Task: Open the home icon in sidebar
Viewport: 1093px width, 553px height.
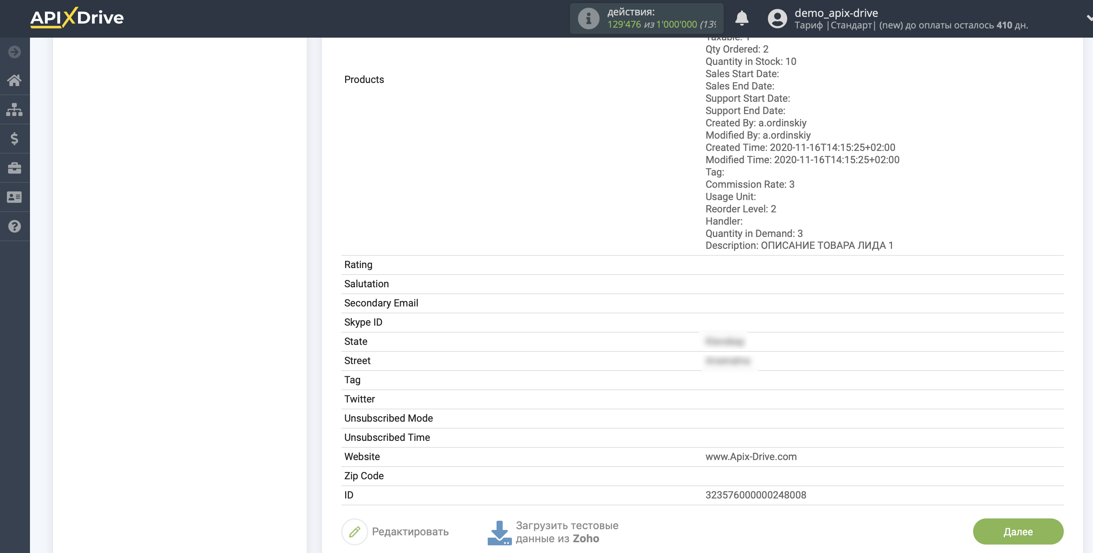Action: click(x=15, y=80)
